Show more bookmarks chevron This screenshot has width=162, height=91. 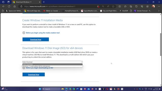[x=159, y=11]
